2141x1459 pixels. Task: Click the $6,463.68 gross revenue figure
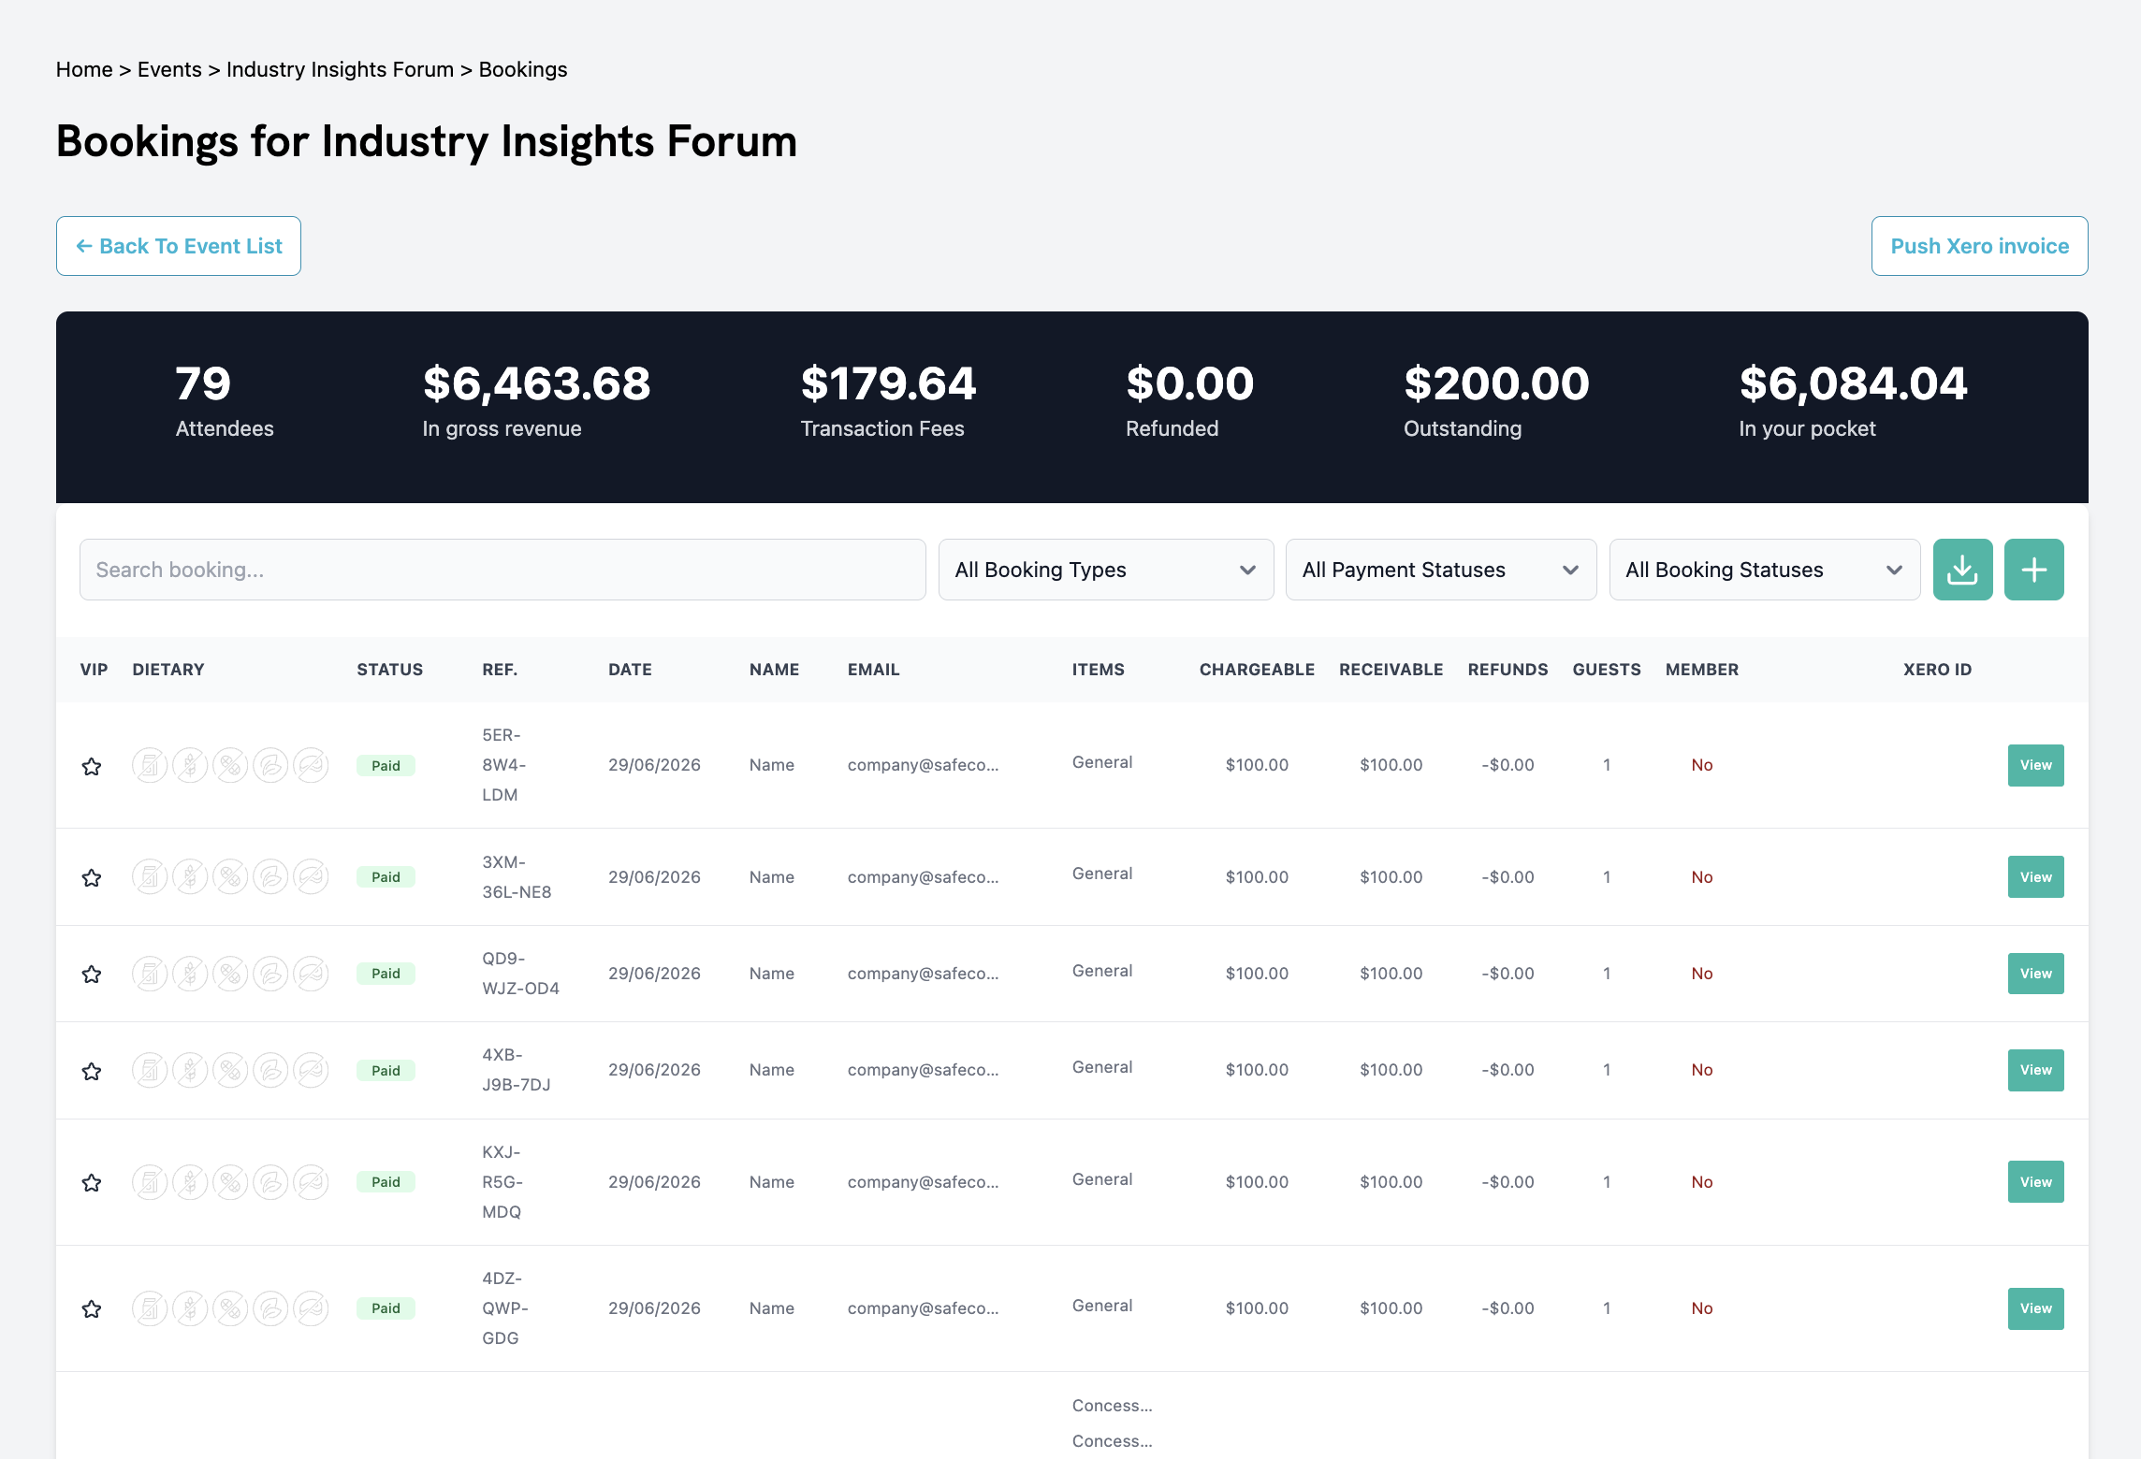(536, 383)
